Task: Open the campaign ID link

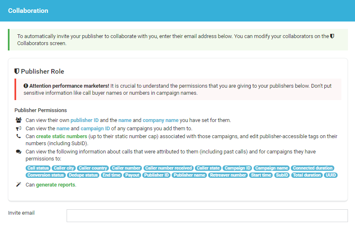Action: pyautogui.click(x=95, y=129)
